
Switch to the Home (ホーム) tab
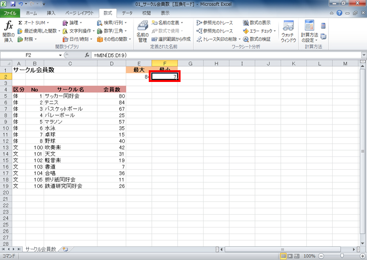point(31,13)
